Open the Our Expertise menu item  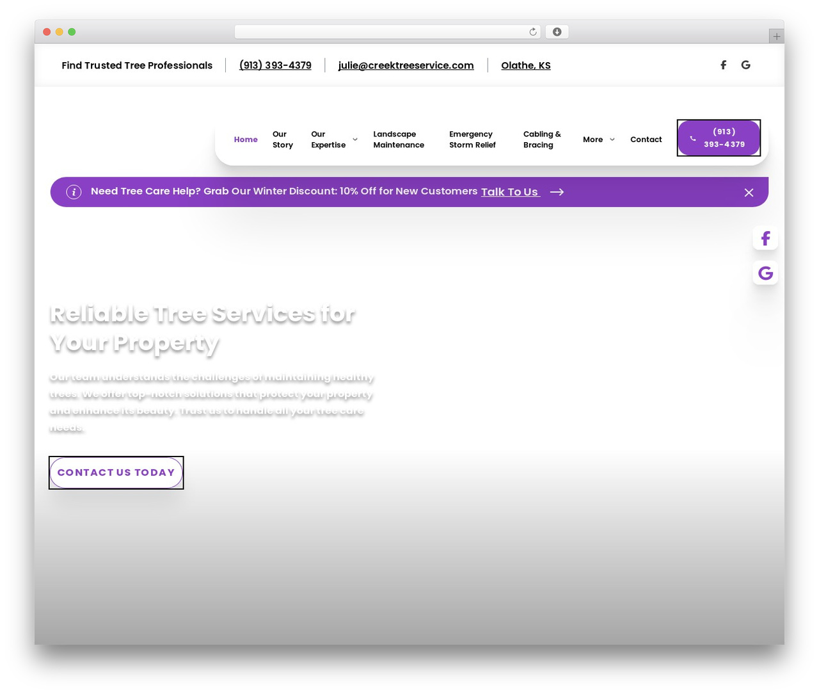(x=328, y=140)
